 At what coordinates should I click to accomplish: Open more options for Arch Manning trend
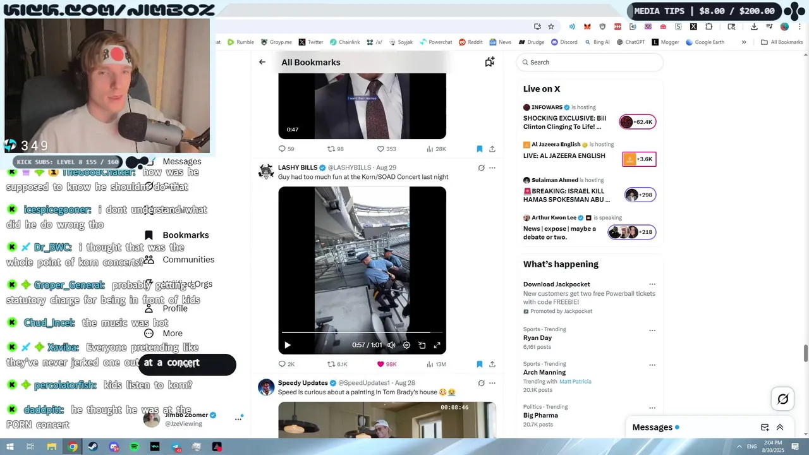[652, 365]
